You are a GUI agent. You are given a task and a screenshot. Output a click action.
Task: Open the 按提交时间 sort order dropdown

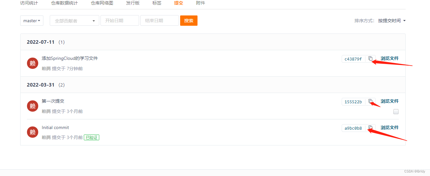click(392, 21)
